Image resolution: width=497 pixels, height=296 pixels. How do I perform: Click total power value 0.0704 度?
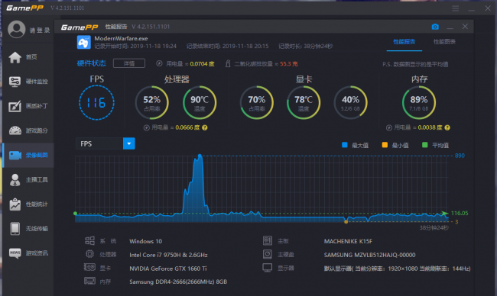point(202,64)
